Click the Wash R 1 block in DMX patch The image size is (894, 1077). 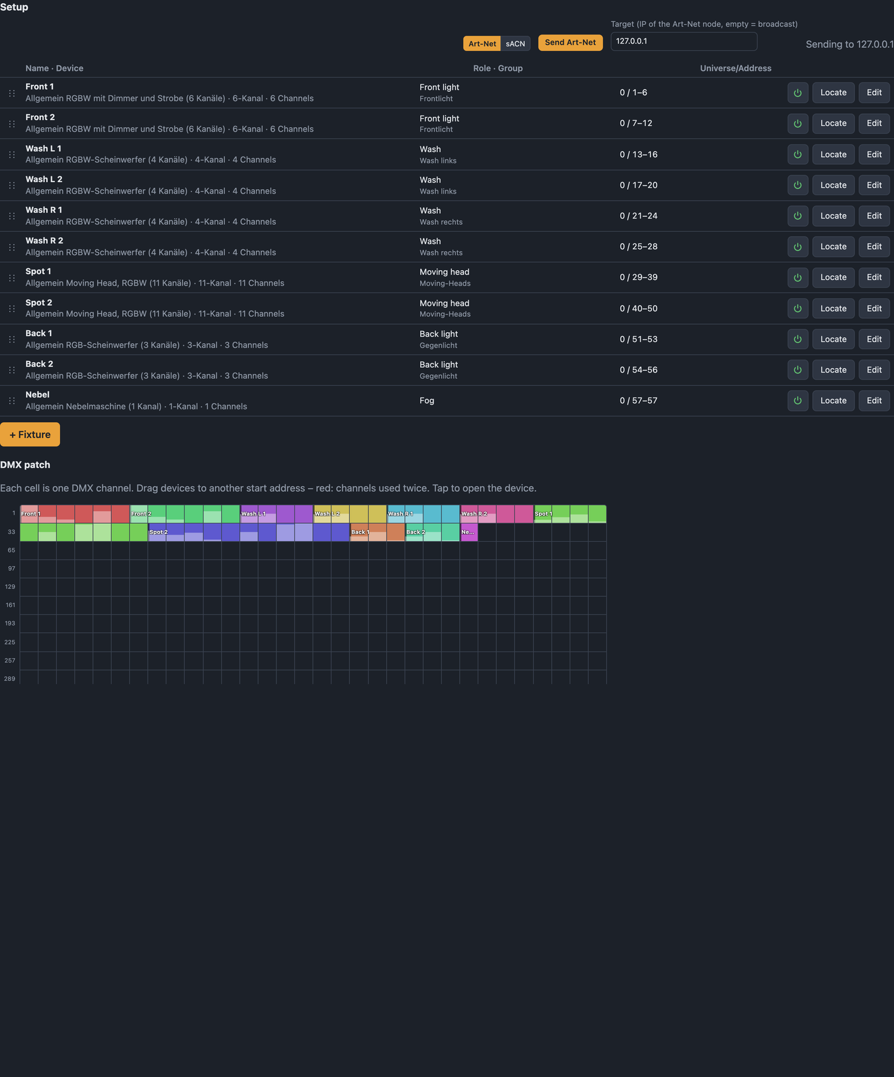[x=423, y=514]
